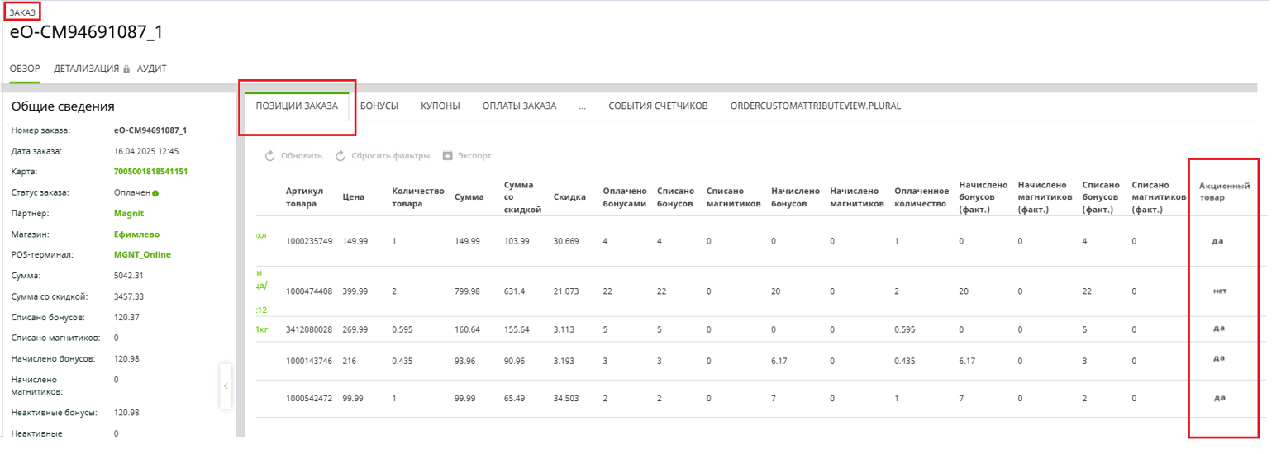Go to the Аудит tab
The height and width of the screenshot is (454, 1281).
tap(152, 69)
